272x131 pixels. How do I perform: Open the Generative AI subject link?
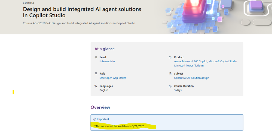(x=182, y=78)
